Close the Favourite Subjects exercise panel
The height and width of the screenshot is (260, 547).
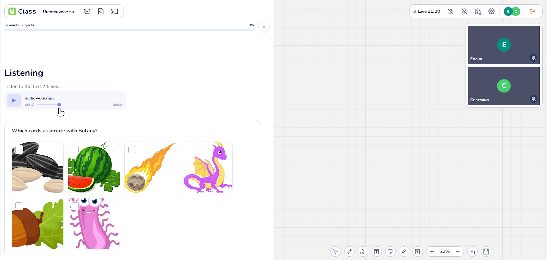pos(264,27)
